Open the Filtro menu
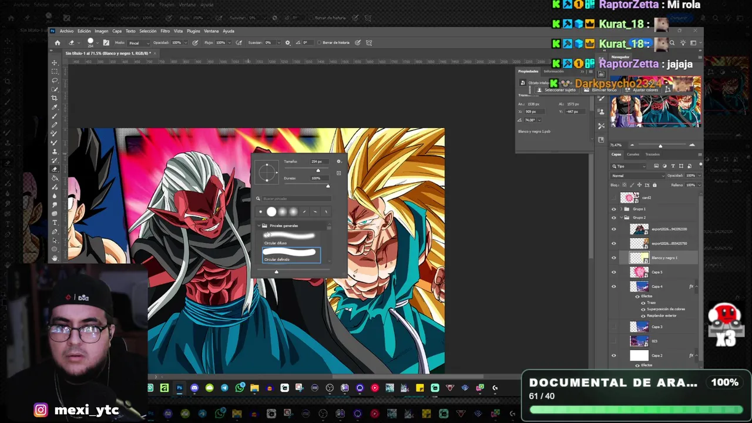Viewport: 752px width, 423px height. pos(165,31)
